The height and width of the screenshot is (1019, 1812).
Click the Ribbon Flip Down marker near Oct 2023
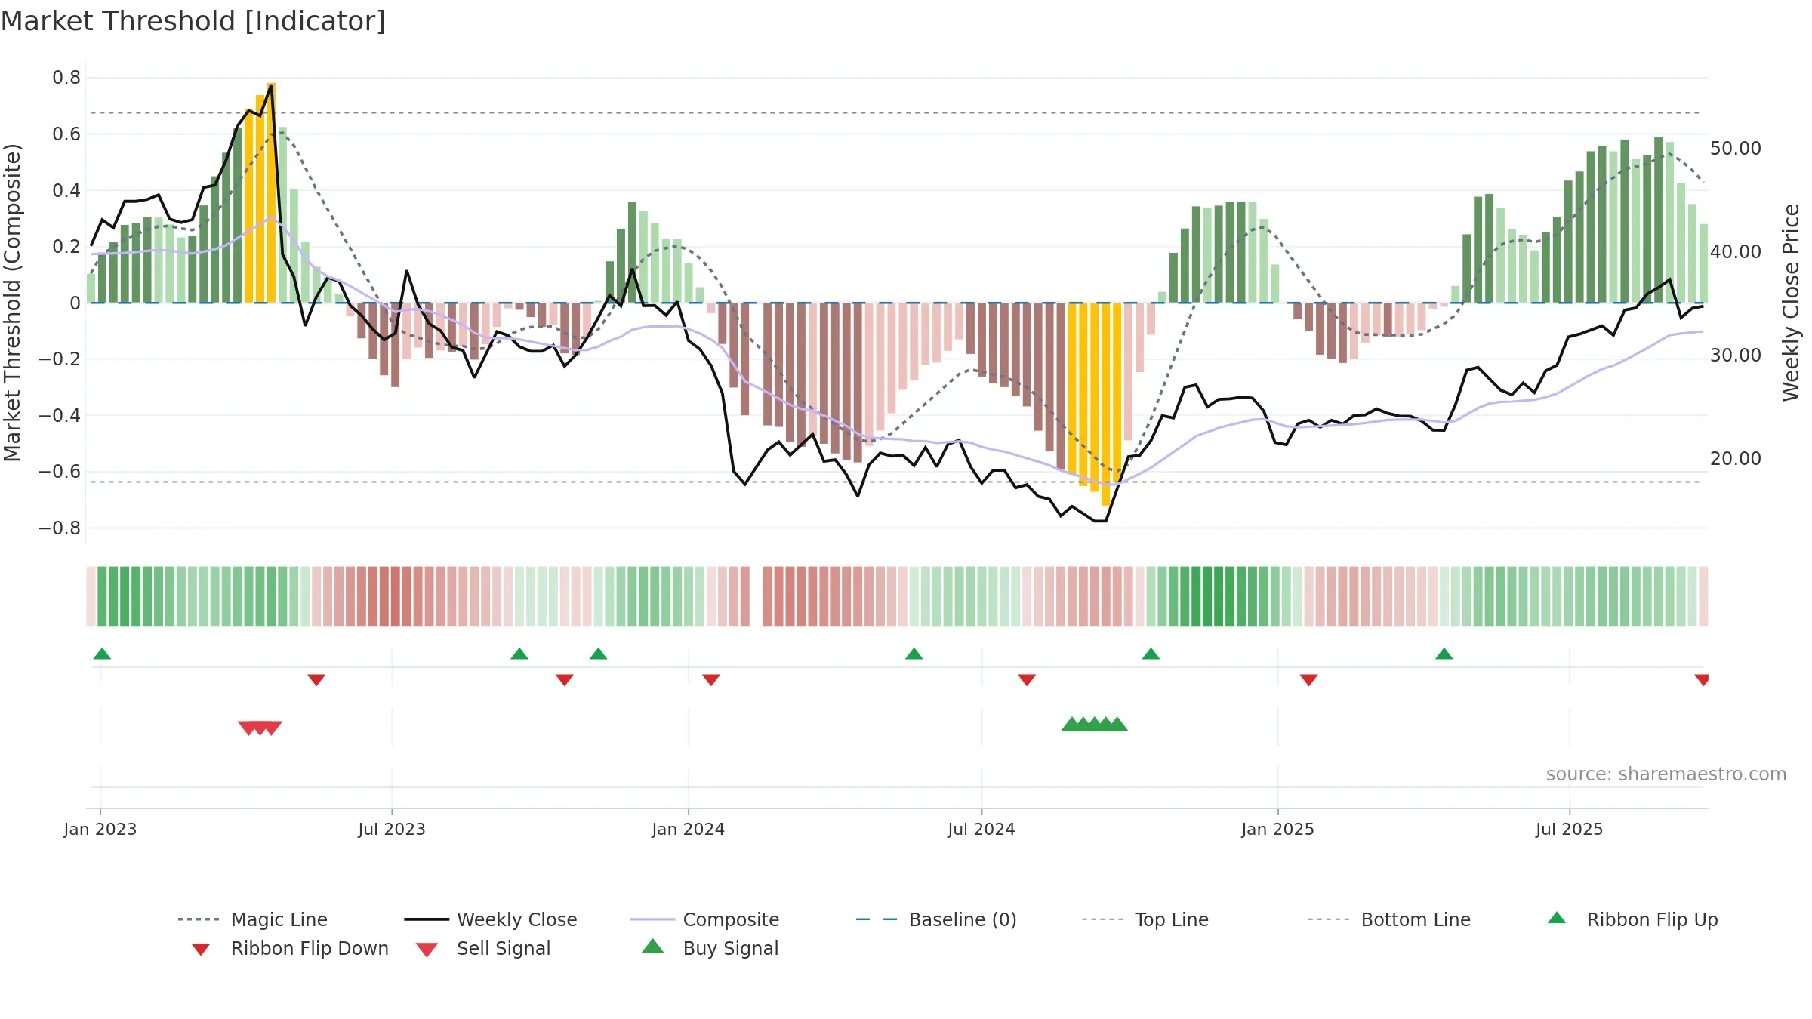coord(565,680)
